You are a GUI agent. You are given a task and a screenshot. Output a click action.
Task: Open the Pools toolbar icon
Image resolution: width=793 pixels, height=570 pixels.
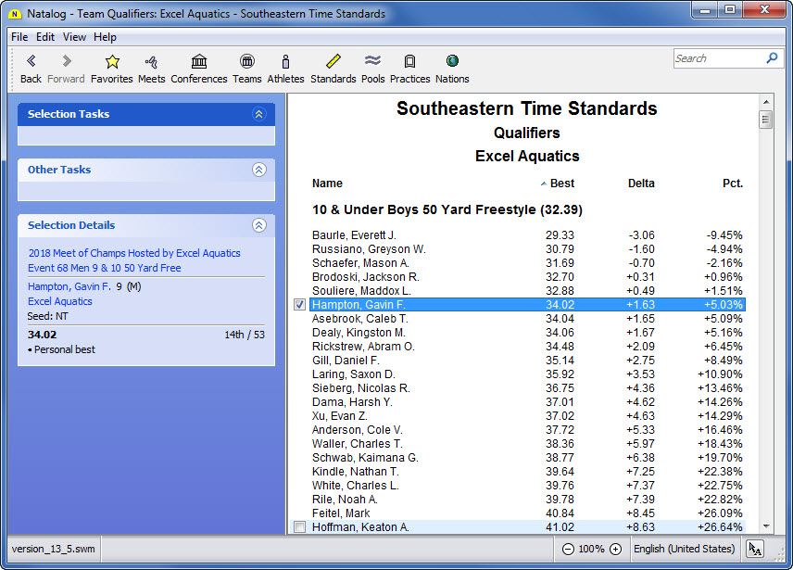[x=373, y=62]
